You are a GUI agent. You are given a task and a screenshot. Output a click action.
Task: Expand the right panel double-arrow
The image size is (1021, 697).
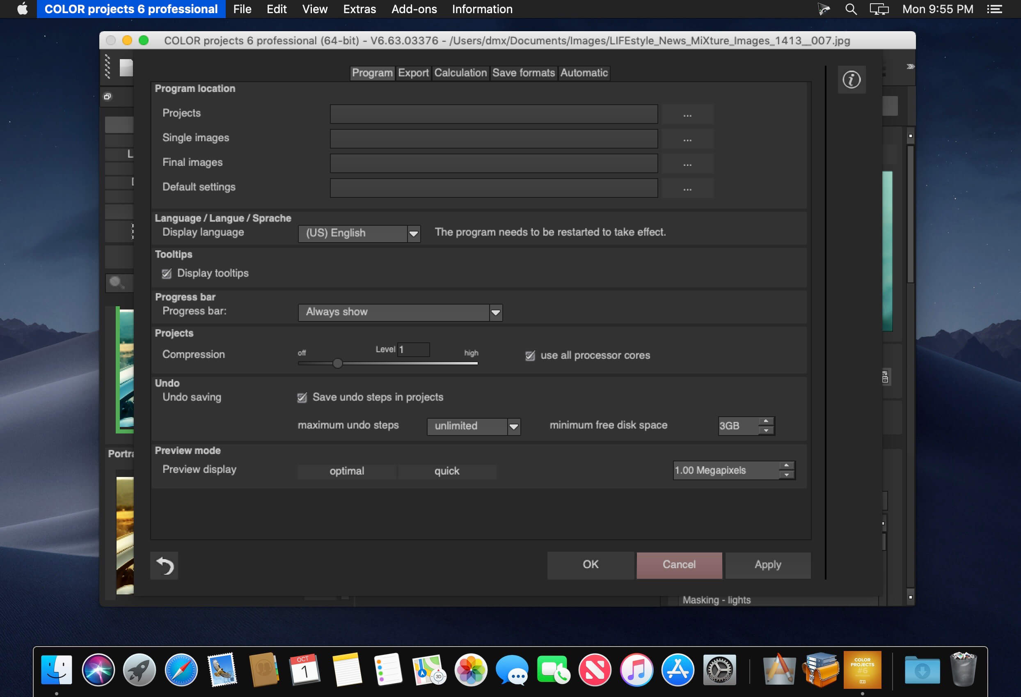910,66
